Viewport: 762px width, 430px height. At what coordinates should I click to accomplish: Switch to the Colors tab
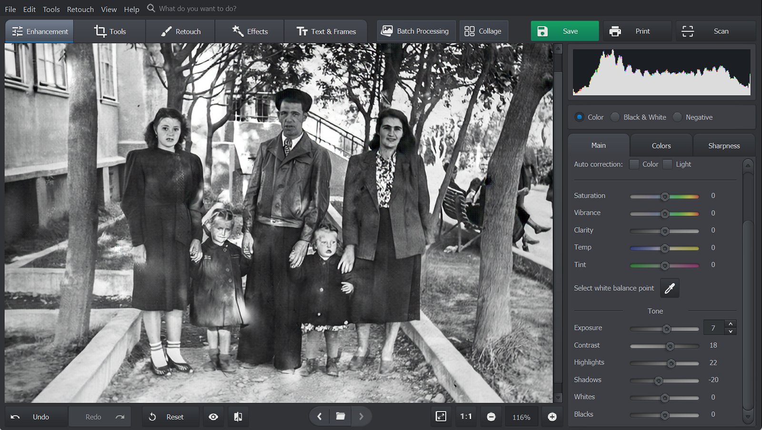click(x=661, y=146)
